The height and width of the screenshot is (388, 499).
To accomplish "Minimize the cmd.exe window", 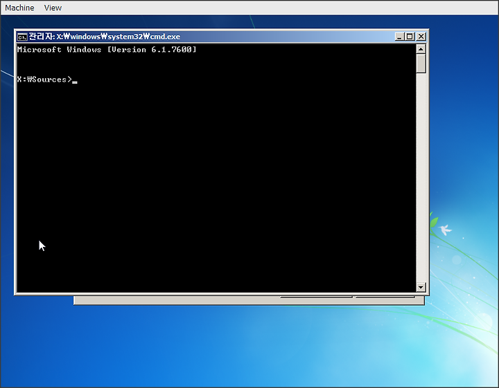I will pos(399,37).
